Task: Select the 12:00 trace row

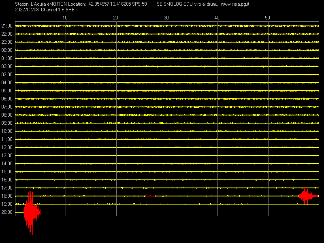Action: (162, 147)
